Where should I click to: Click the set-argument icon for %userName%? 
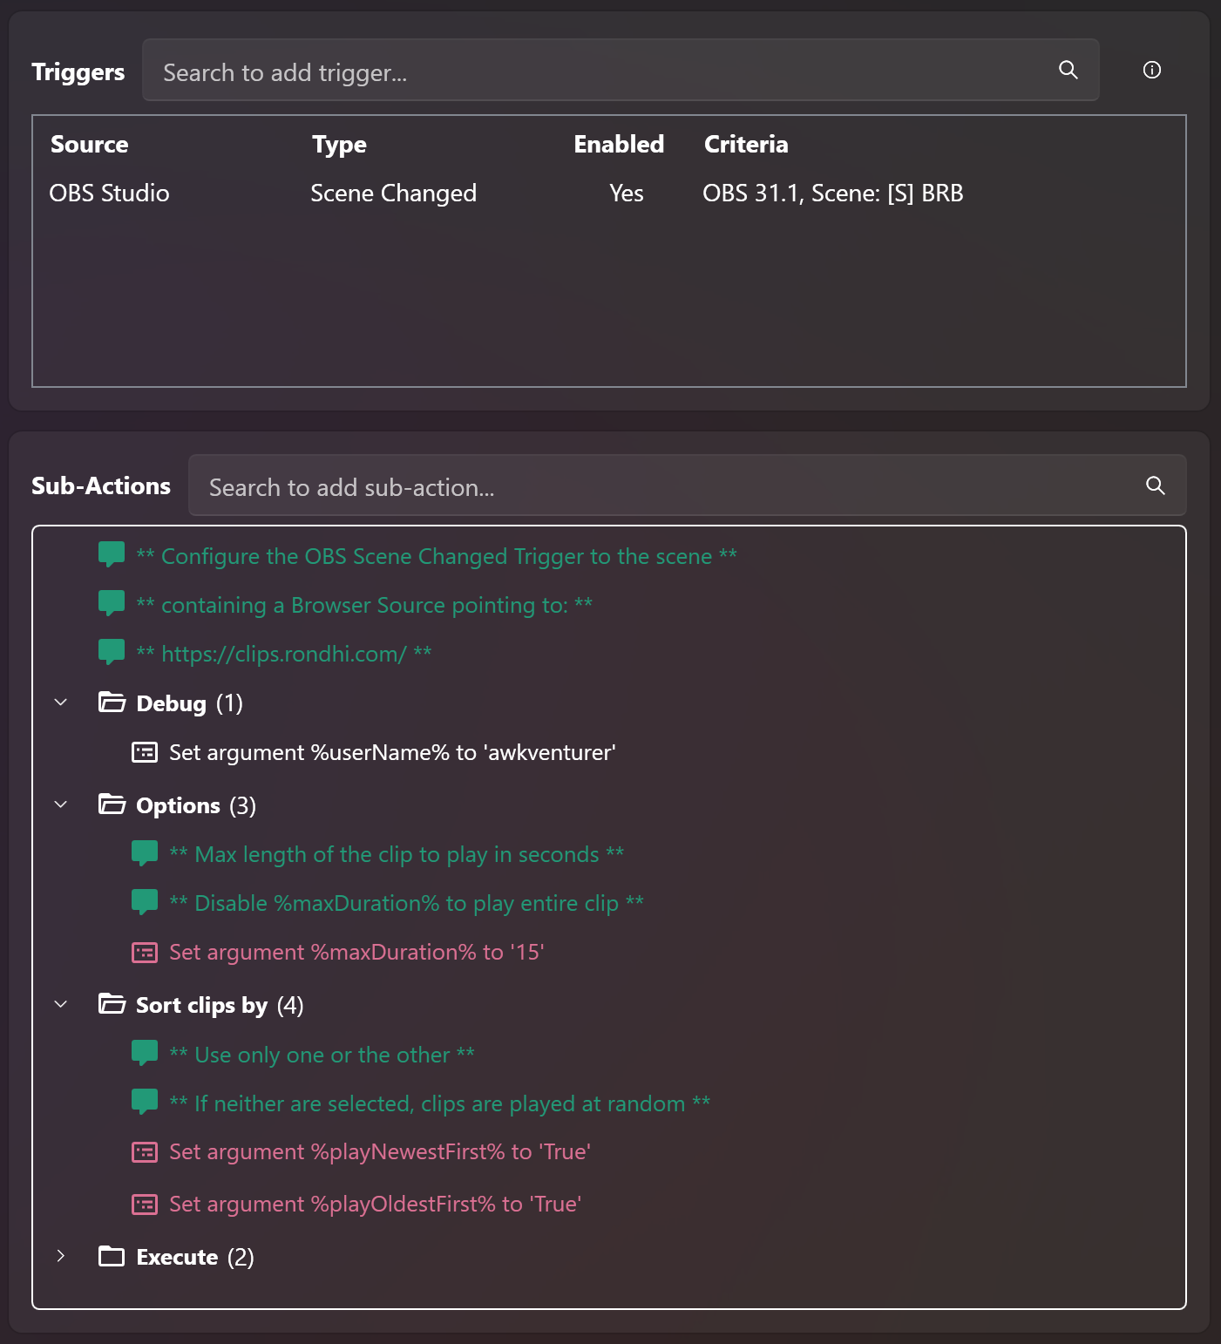145,752
